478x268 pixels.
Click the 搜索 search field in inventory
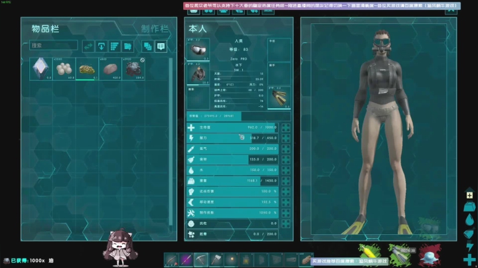click(x=53, y=45)
